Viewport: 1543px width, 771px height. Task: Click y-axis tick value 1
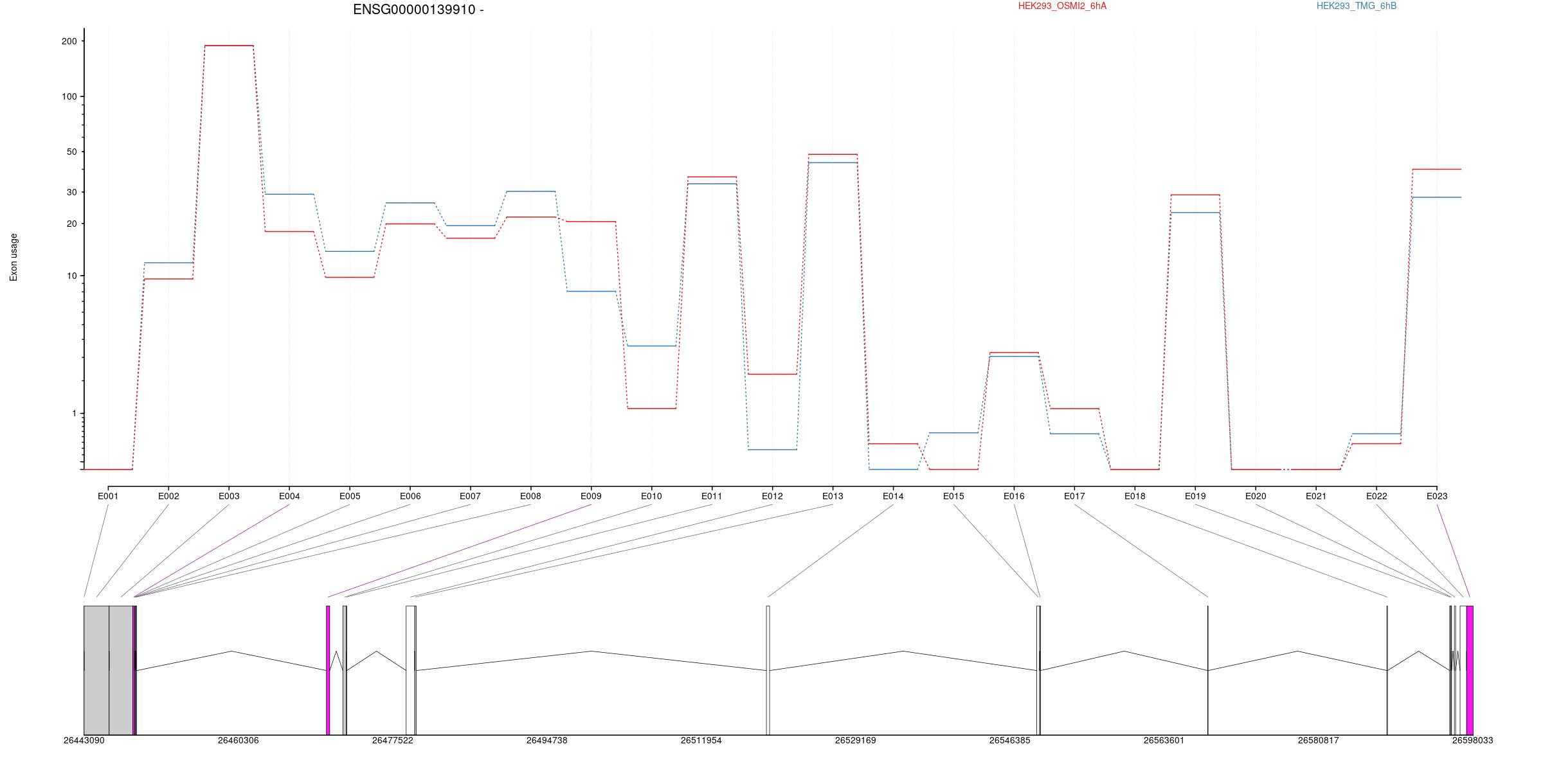point(74,413)
